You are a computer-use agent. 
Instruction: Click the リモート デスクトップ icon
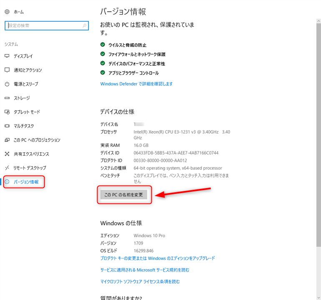point(7,168)
